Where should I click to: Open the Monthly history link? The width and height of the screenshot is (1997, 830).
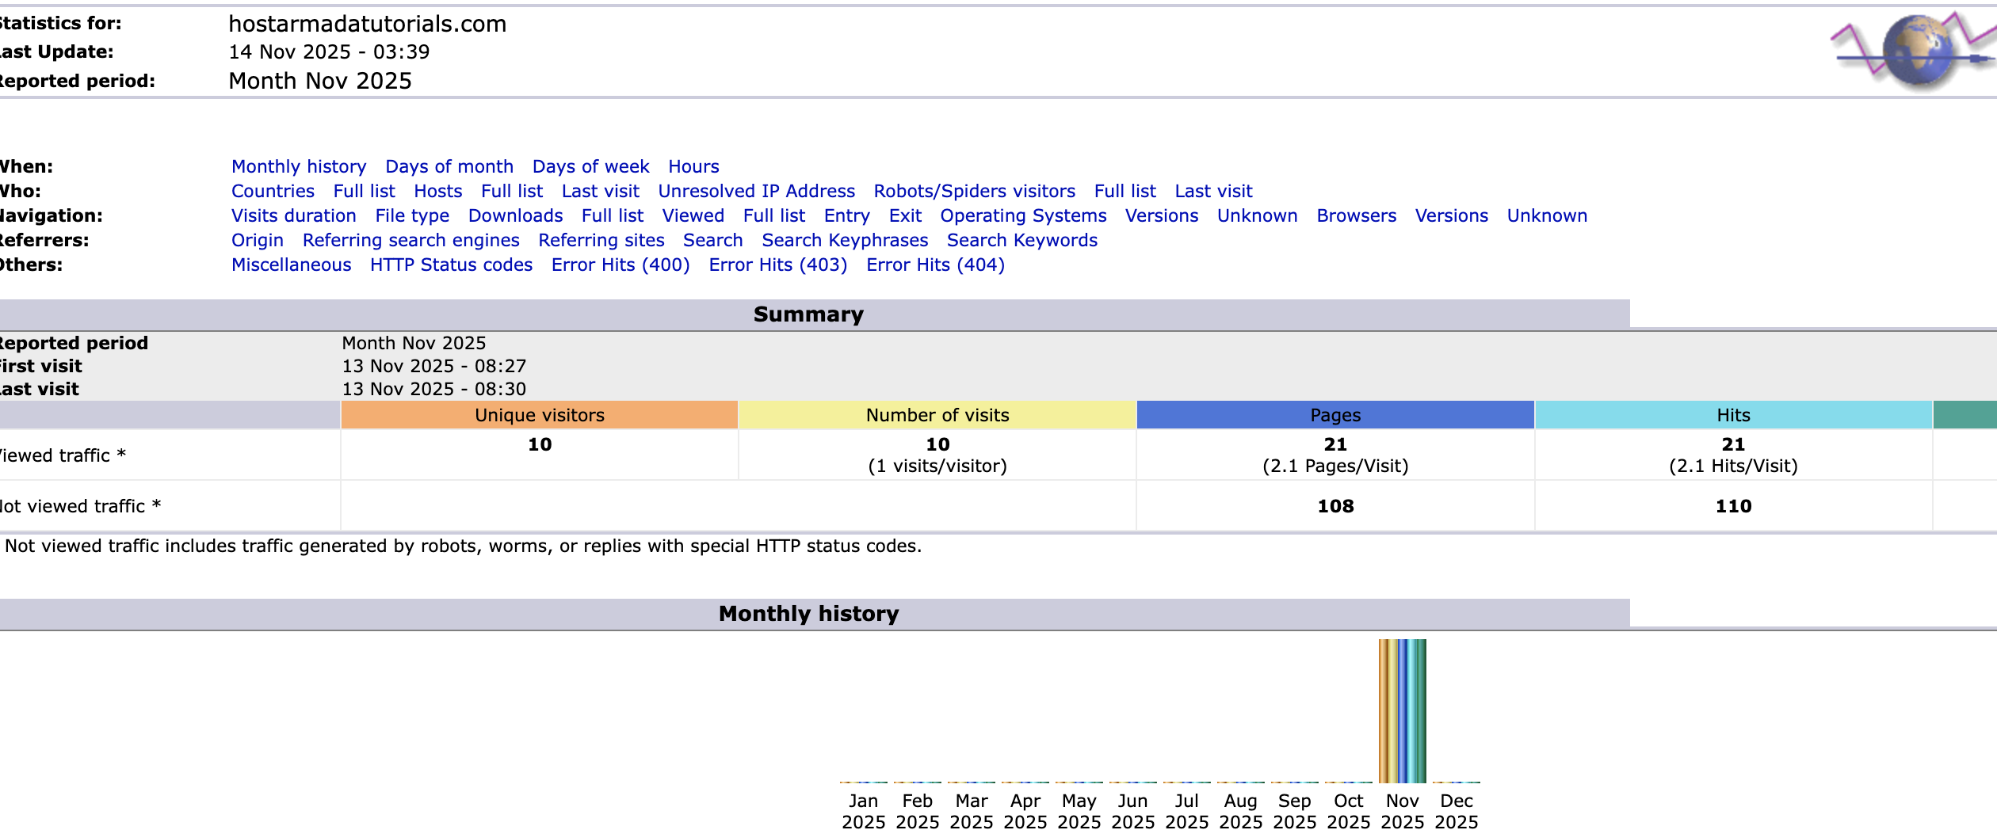(x=299, y=167)
